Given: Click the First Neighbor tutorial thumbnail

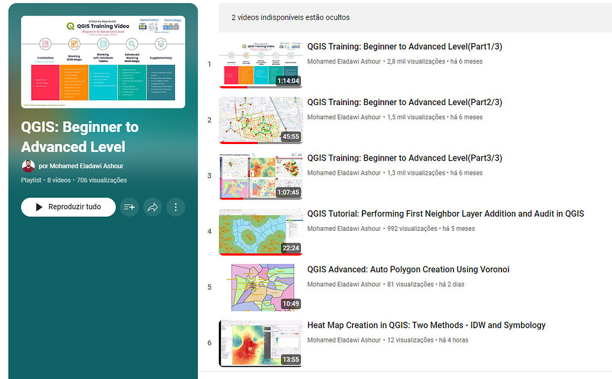Looking at the screenshot, I should pyautogui.click(x=261, y=231).
